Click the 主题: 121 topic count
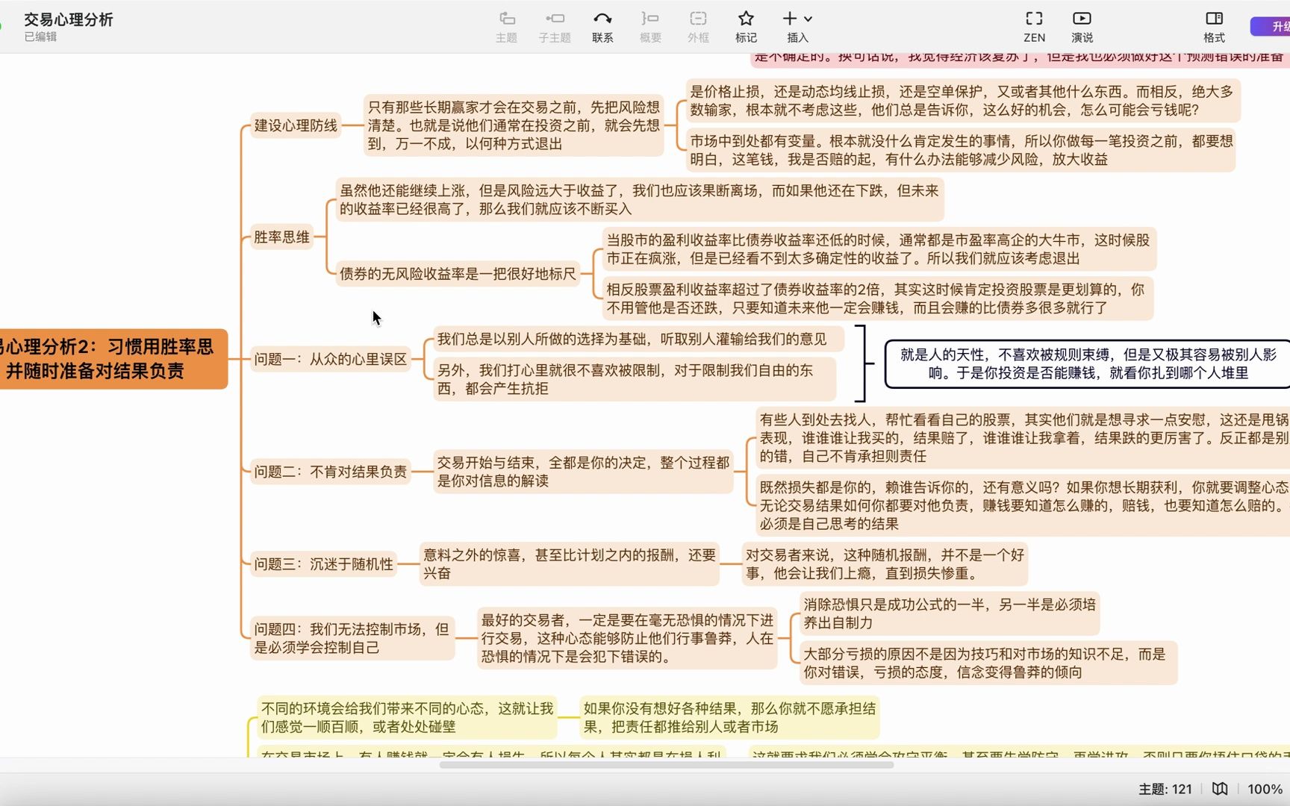This screenshot has height=806, width=1290. coord(1165,789)
